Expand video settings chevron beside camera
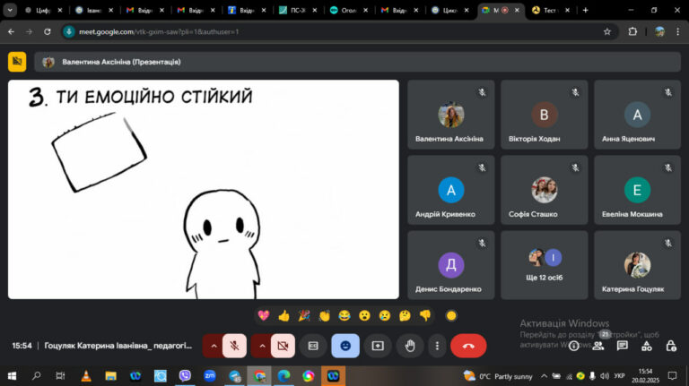This screenshot has width=689, height=386. (262, 346)
